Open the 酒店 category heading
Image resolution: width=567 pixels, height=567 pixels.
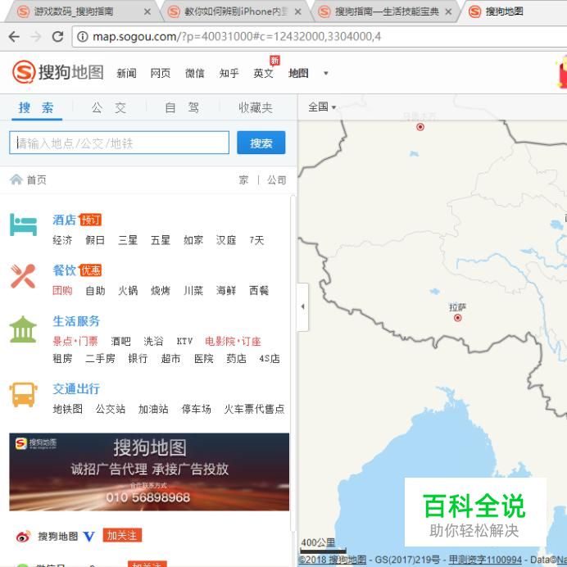(64, 220)
